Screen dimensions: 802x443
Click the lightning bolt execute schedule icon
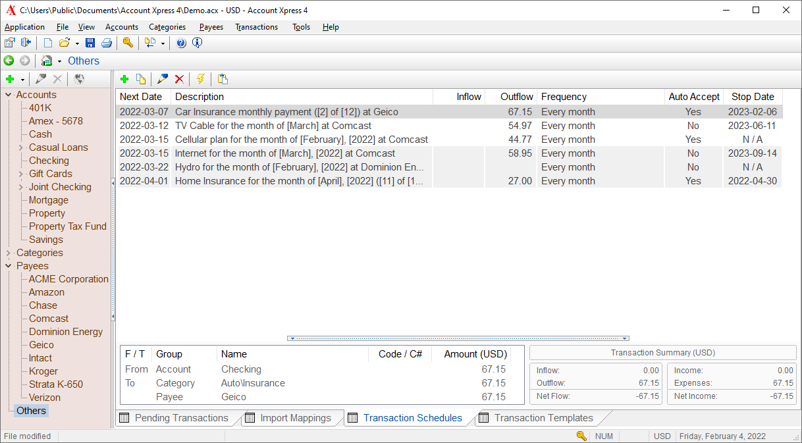pyautogui.click(x=201, y=79)
